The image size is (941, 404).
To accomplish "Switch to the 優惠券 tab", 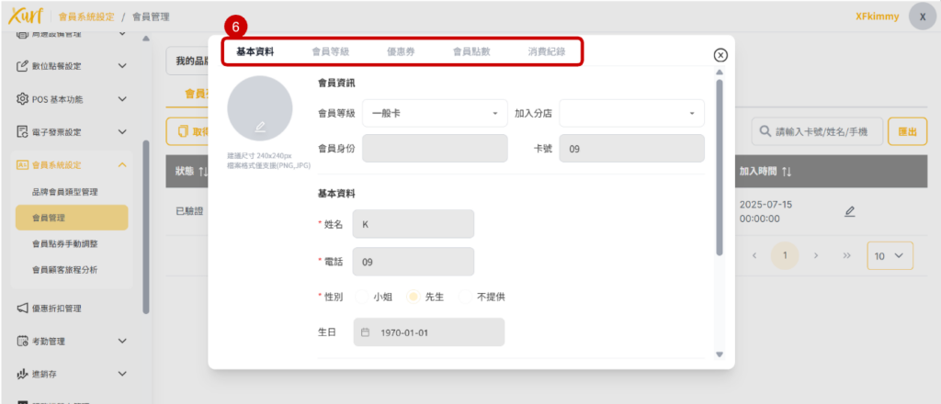I will pos(400,51).
